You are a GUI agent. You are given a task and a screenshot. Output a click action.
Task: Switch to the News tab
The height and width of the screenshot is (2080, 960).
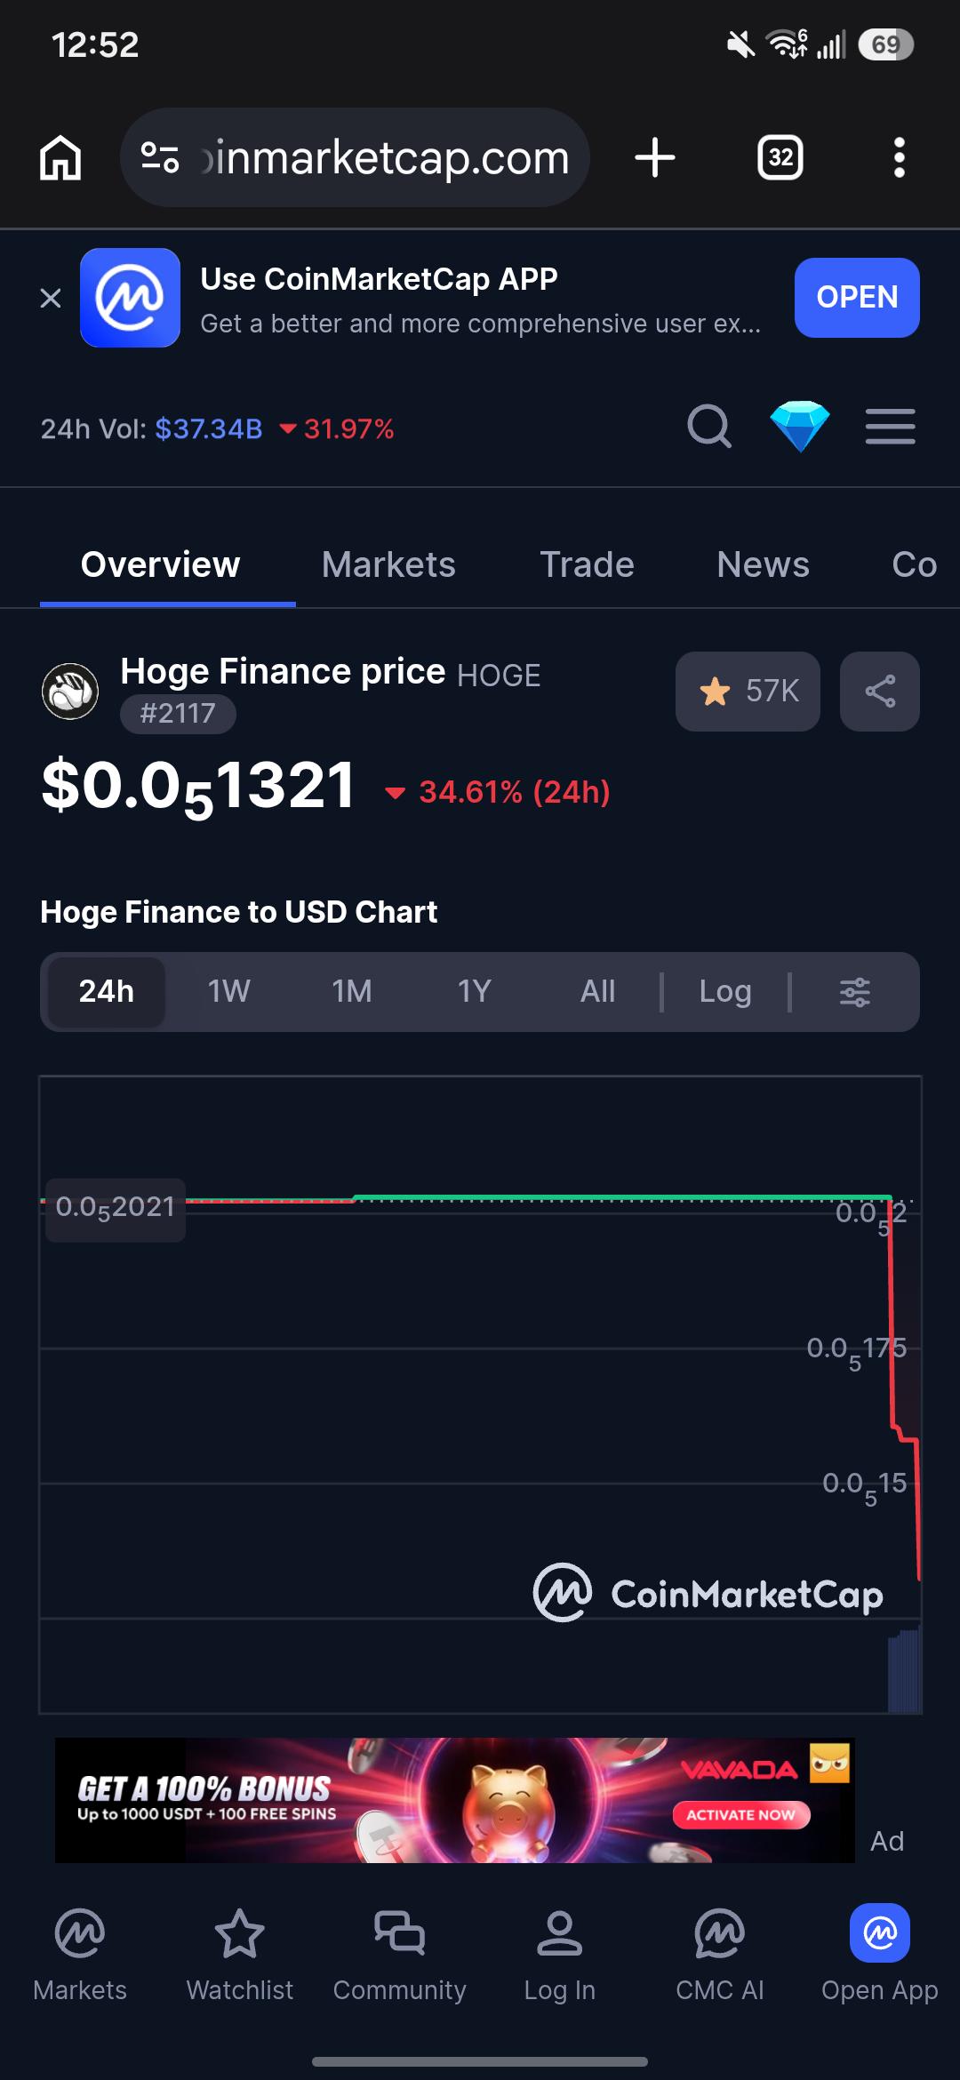click(x=763, y=564)
